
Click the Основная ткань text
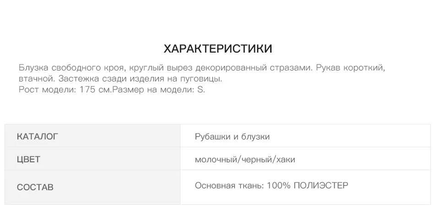pyautogui.click(x=229, y=185)
